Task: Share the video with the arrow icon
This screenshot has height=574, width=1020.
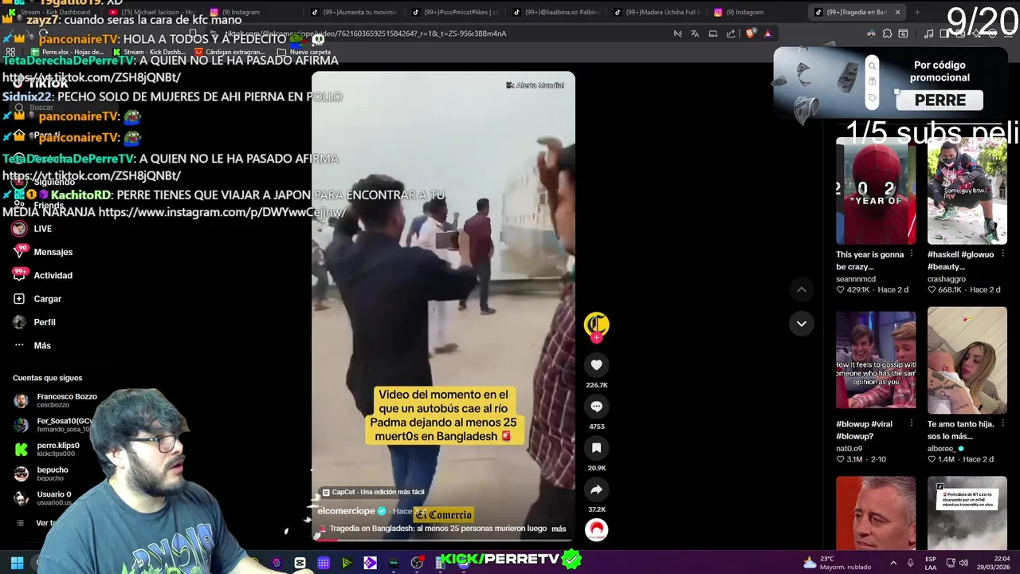Action: (x=596, y=489)
